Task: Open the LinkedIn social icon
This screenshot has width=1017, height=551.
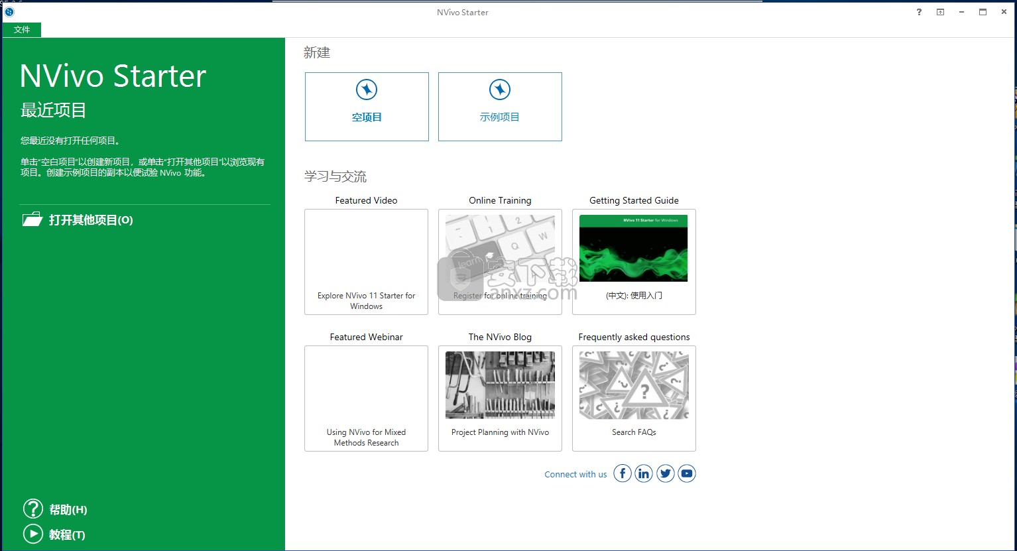Action: click(644, 473)
